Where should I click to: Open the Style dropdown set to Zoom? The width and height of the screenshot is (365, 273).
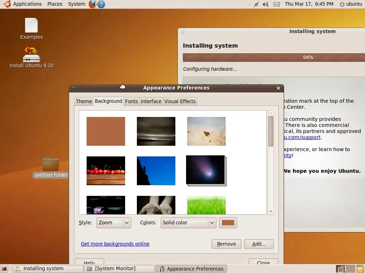click(114, 223)
